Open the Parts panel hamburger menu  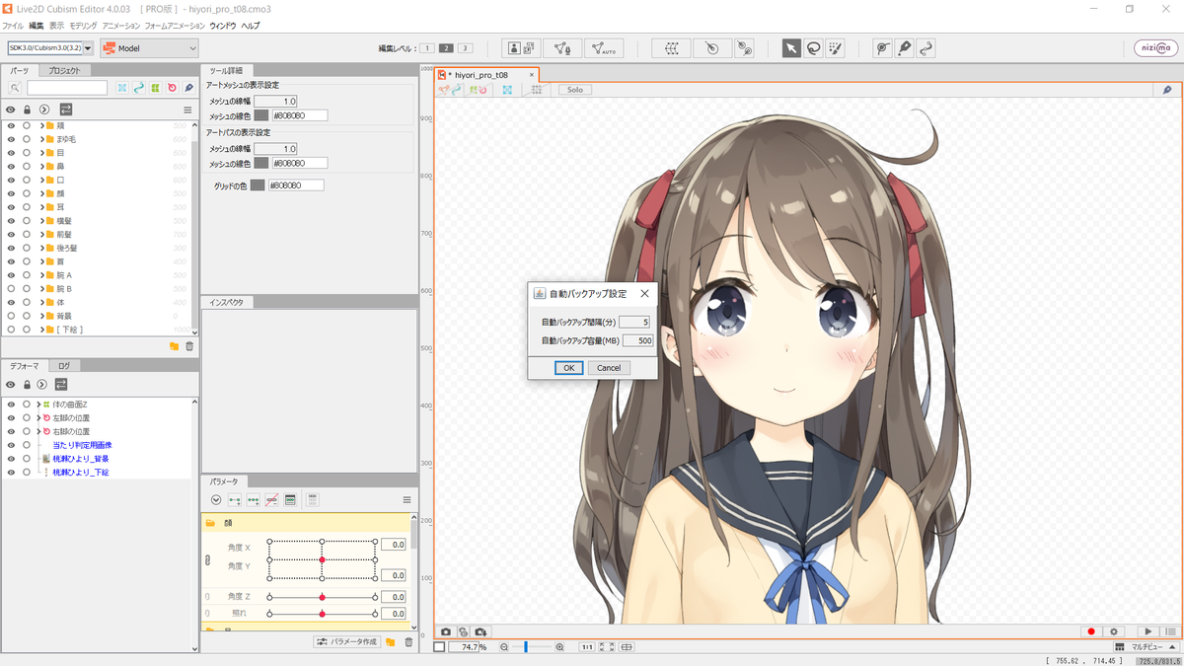coord(187,110)
